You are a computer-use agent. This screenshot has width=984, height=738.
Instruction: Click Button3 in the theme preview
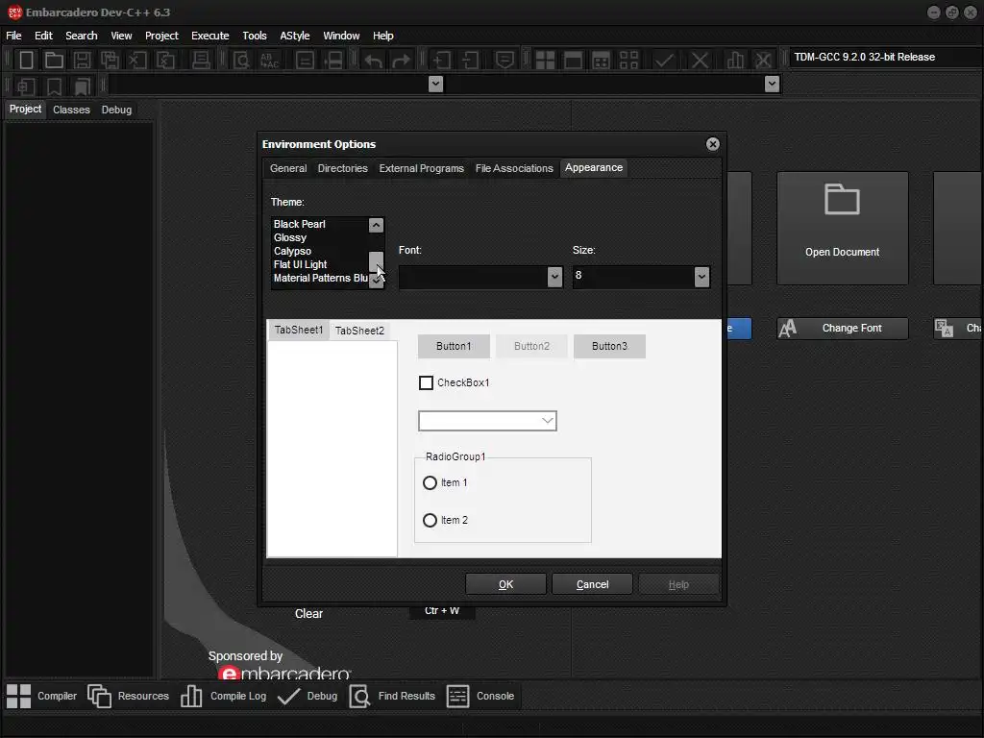[608, 346]
